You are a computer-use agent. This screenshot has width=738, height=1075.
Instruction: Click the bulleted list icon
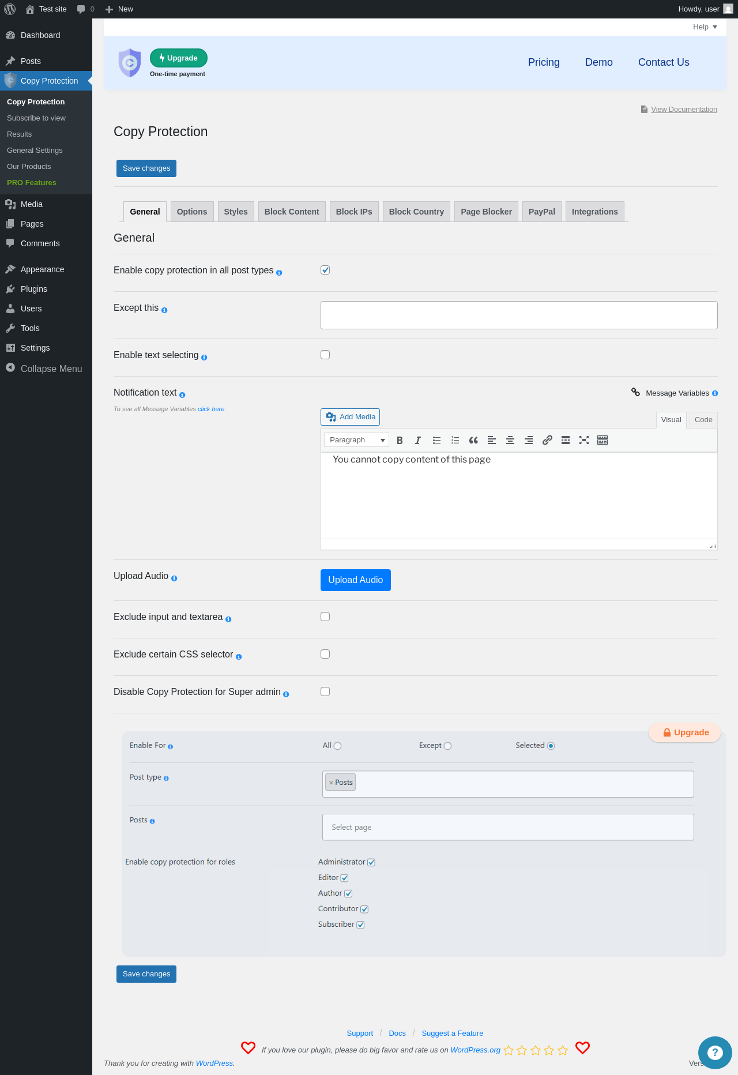point(436,440)
